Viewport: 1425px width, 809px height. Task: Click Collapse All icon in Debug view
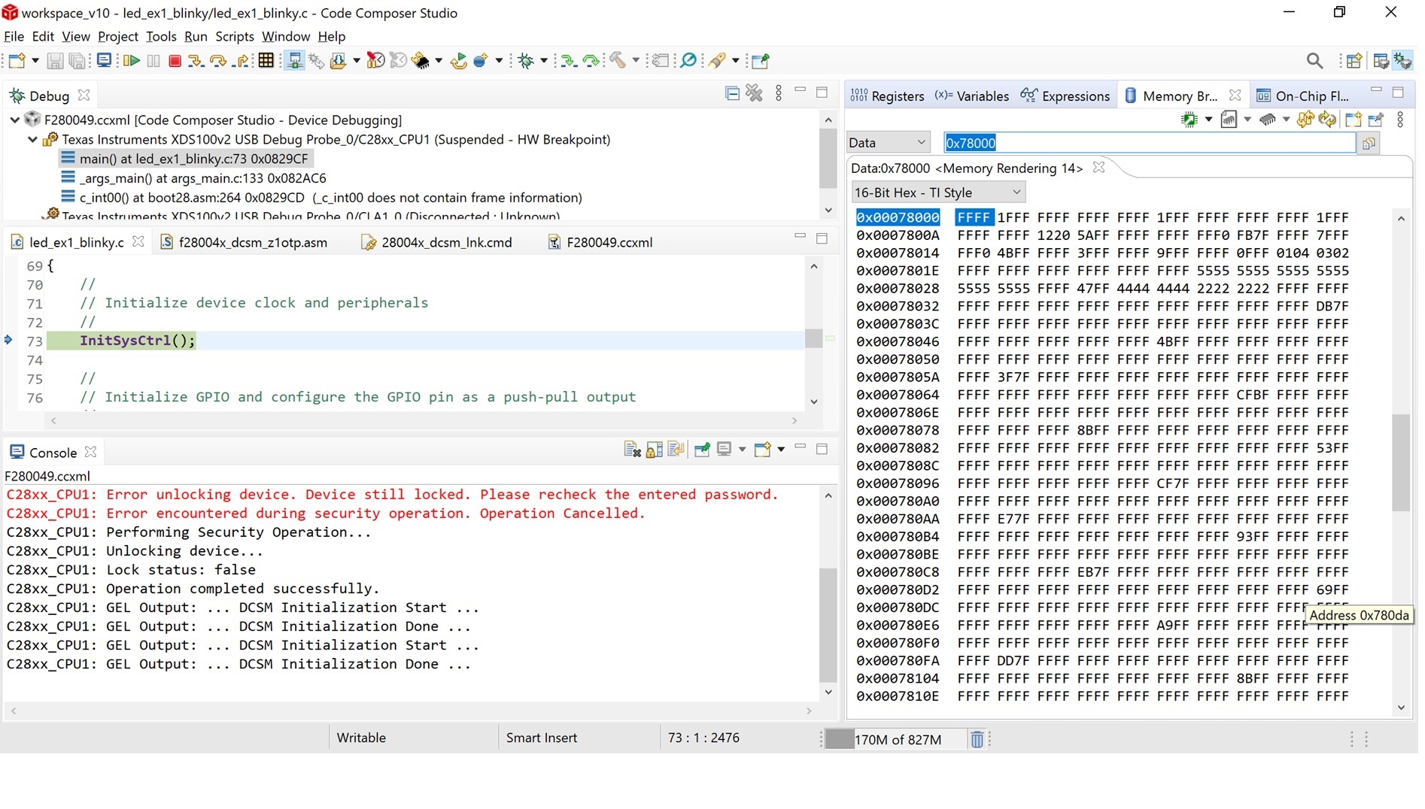click(732, 93)
